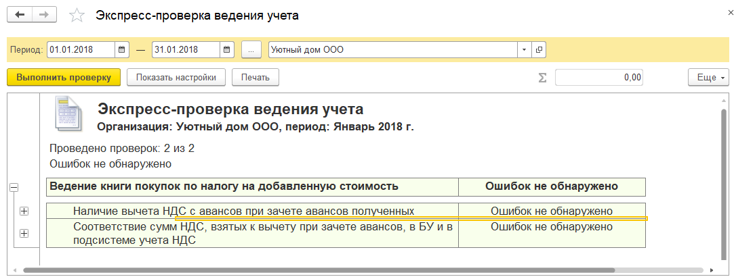The width and height of the screenshot is (734, 279).
Task: Click the sum field showing 0,00
Action: [598, 78]
